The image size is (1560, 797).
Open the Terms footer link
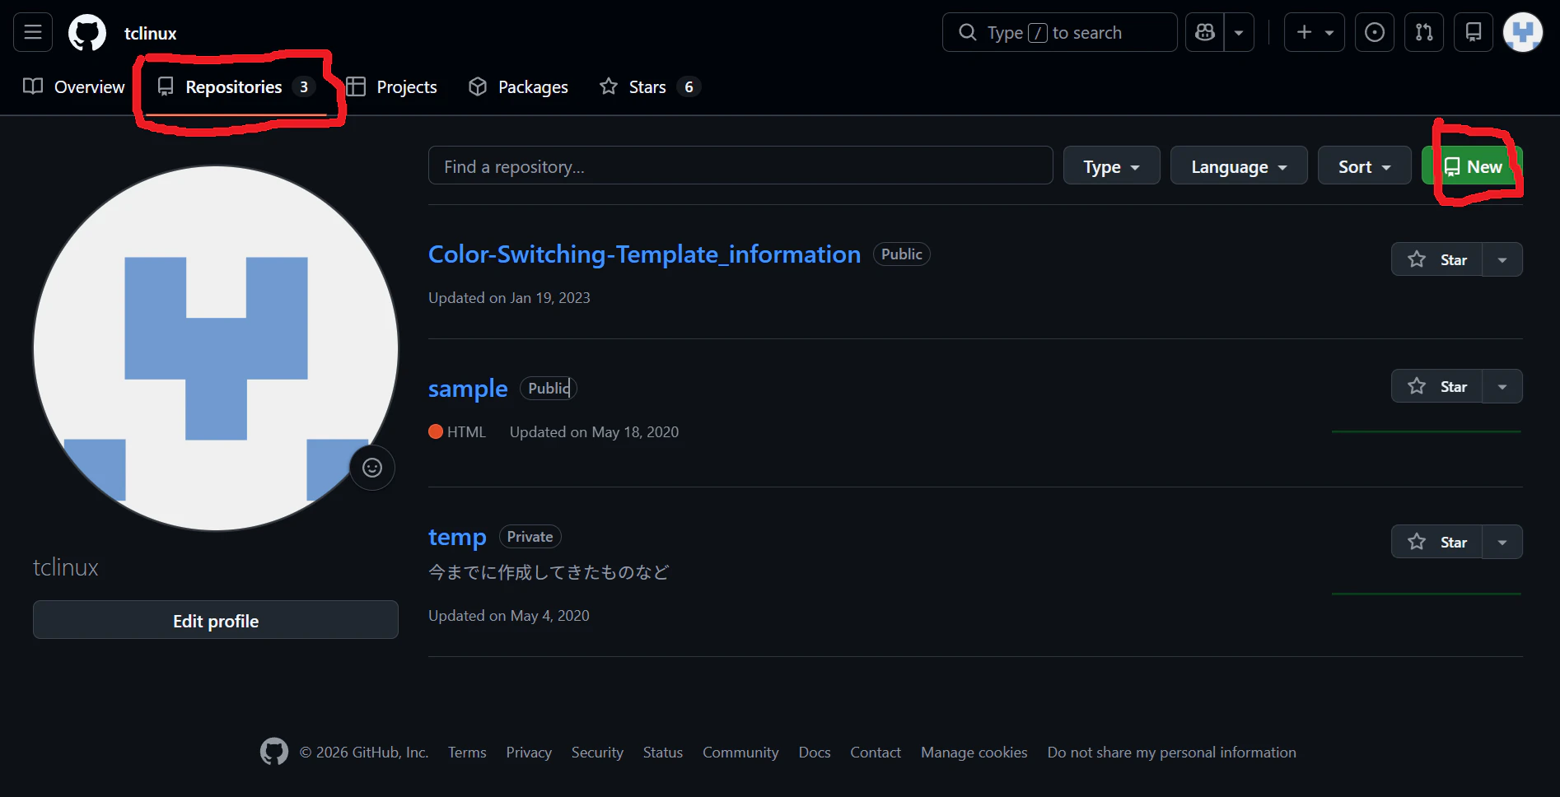click(467, 752)
